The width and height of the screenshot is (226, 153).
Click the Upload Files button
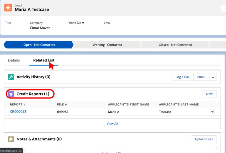click(x=204, y=139)
